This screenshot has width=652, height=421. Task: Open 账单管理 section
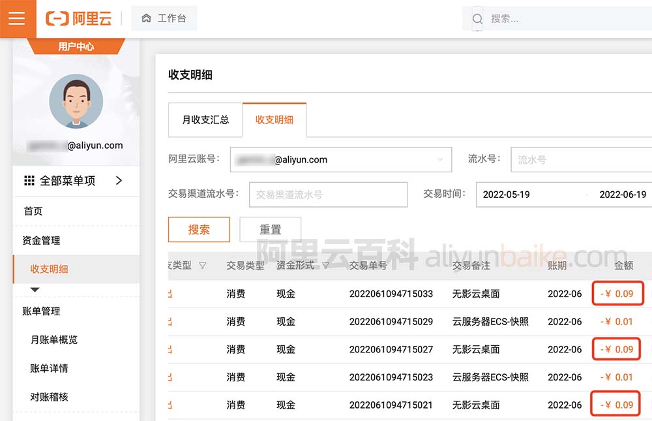41,311
